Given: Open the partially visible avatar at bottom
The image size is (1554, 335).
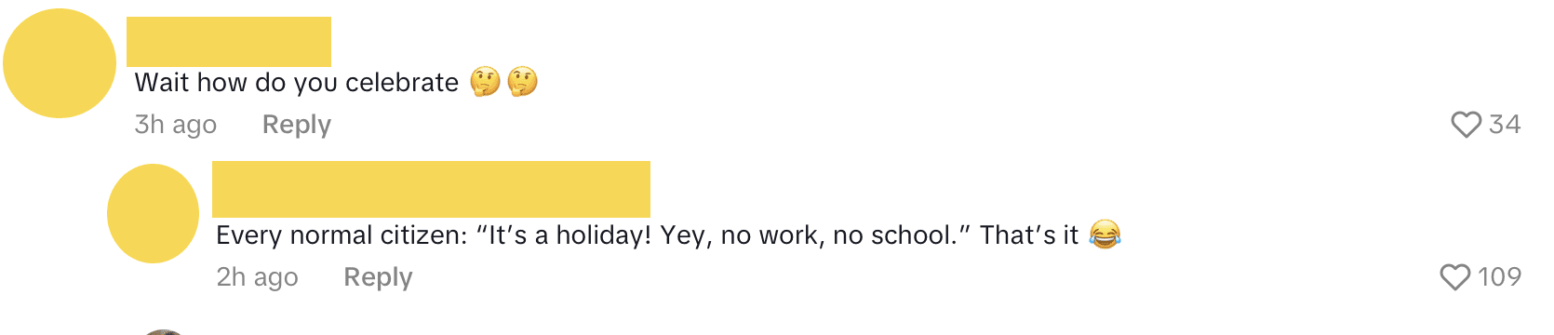Looking at the screenshot, I should (164, 332).
